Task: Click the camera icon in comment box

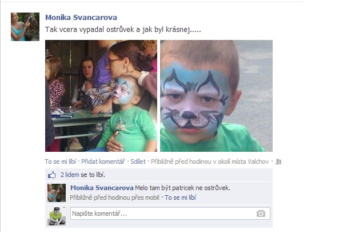Action: pos(261,213)
